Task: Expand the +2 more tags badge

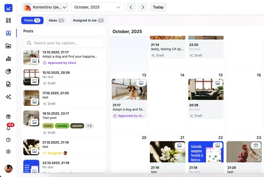Action: tap(89, 126)
